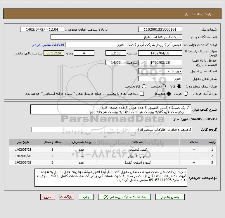Click the ماوس کامپیوتر item cell

(x=138, y=156)
